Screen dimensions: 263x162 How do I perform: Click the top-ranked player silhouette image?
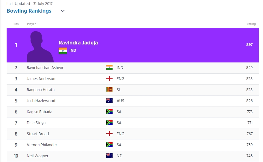40,47
